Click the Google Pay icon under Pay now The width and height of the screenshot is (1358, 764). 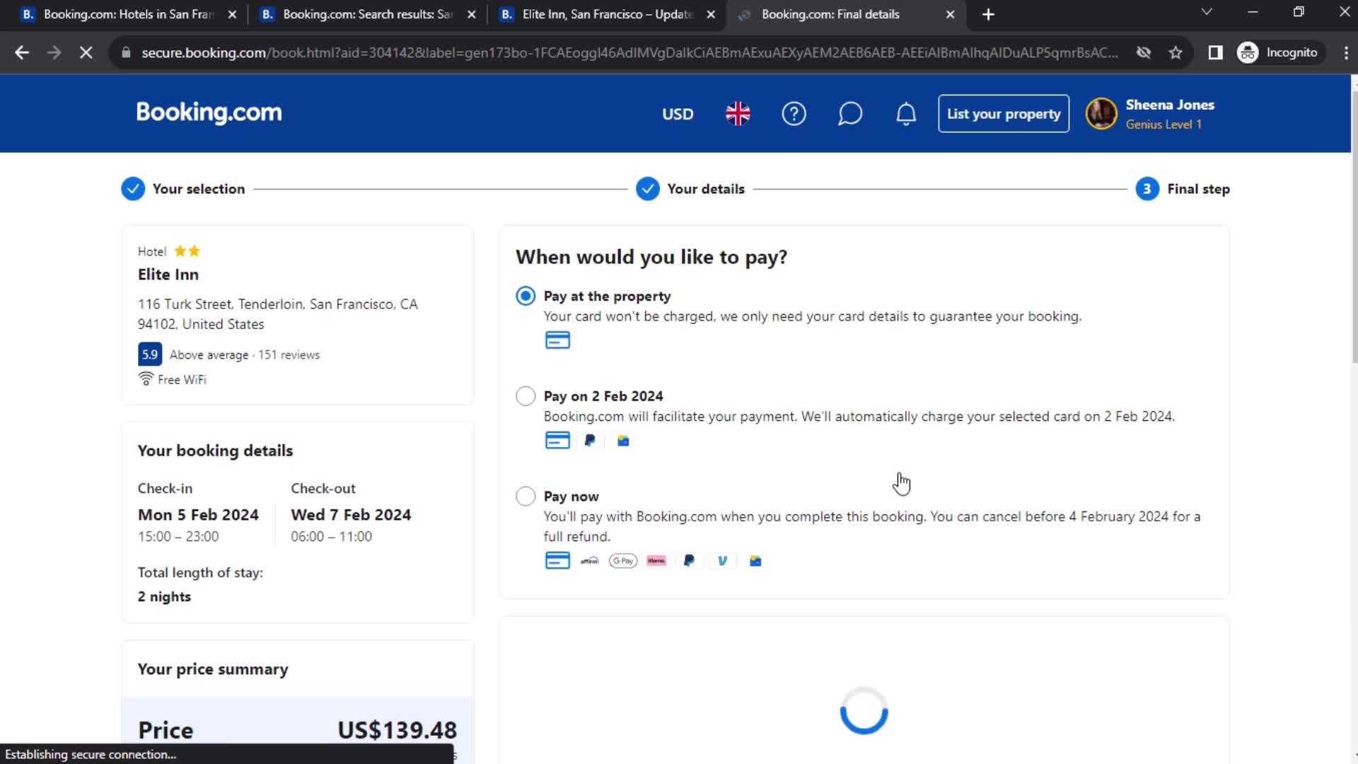[623, 561]
